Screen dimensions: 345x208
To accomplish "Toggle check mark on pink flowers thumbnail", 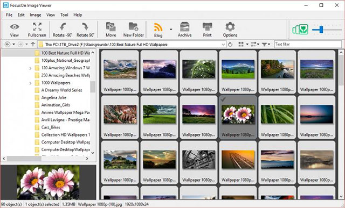I will (223, 99).
